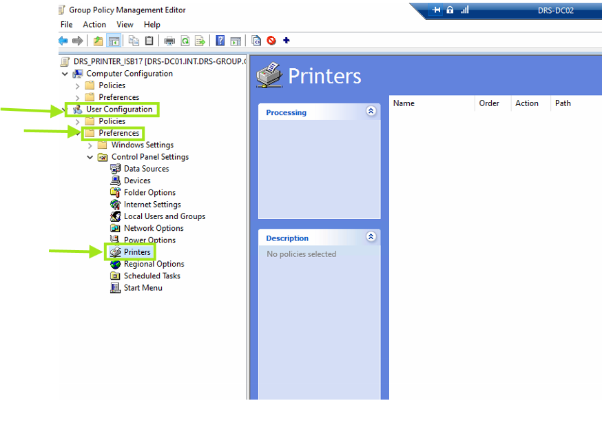Select the Printers tree item
This screenshot has width=602, height=423.
tap(137, 252)
